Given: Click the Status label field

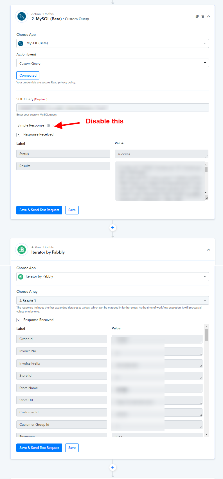Looking at the screenshot, I should pos(63,154).
